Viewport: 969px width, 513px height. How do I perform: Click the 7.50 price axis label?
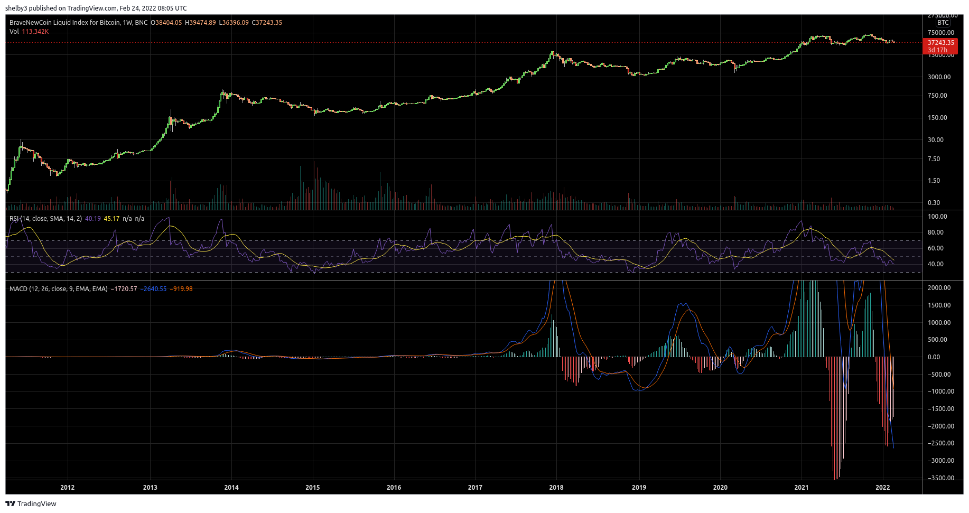pos(934,159)
